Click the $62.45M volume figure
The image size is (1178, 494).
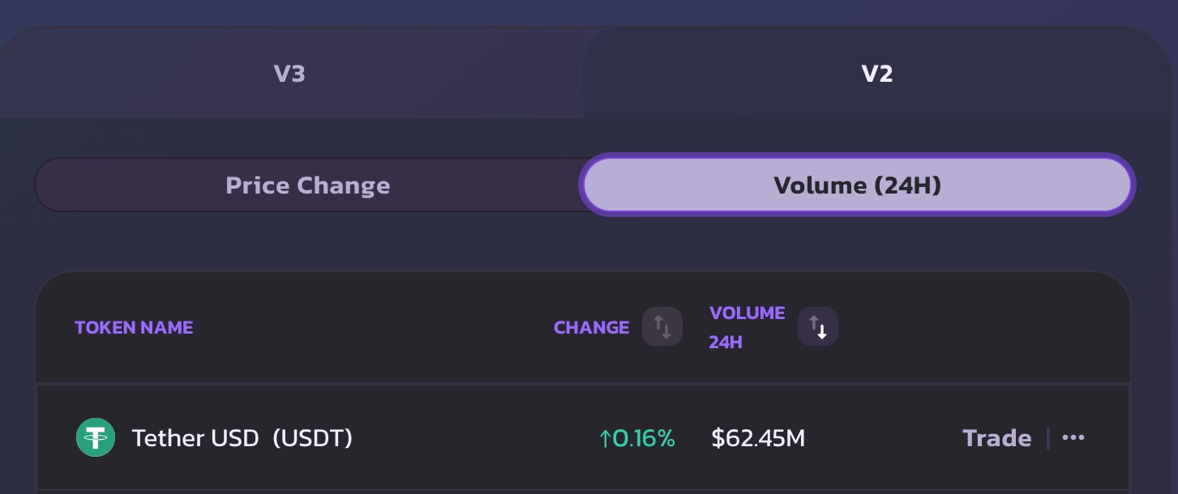[758, 438]
